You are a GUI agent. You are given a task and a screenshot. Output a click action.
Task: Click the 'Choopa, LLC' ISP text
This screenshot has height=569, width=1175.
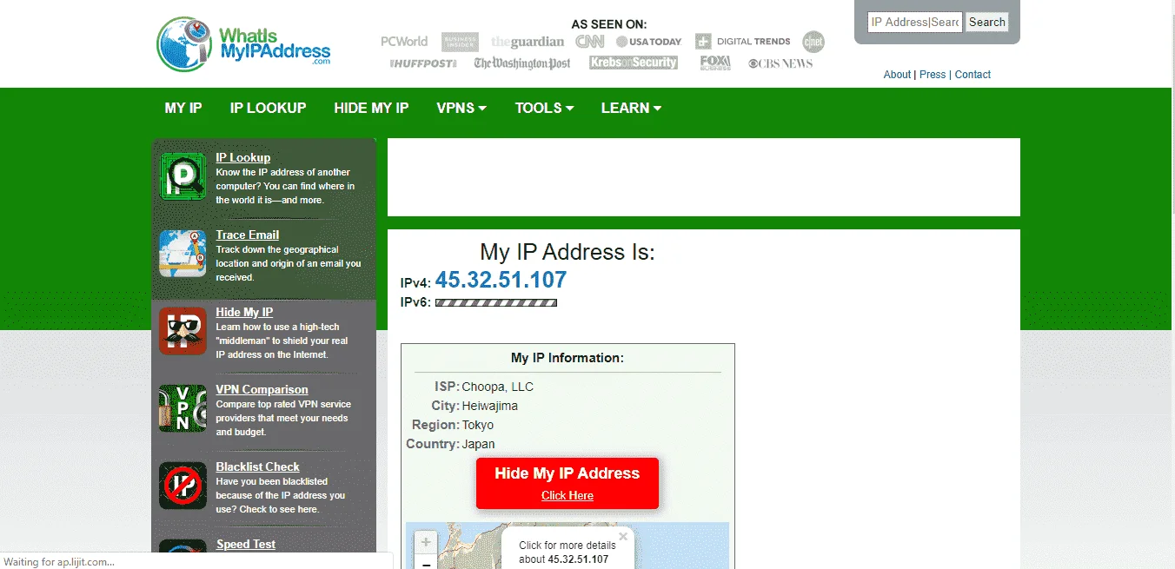pyautogui.click(x=498, y=387)
